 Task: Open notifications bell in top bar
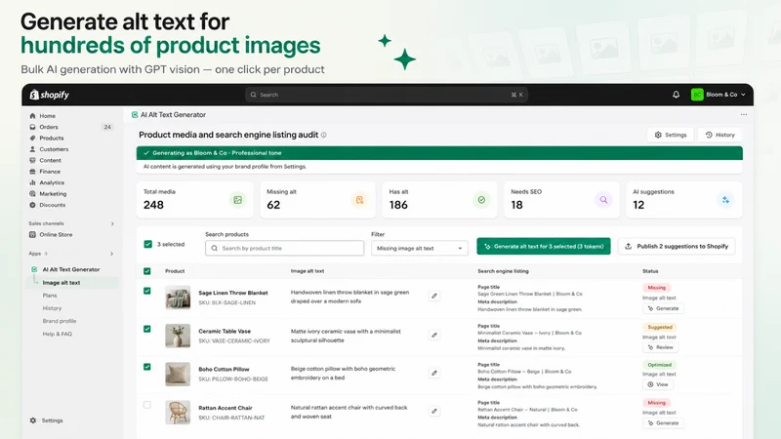pos(676,95)
